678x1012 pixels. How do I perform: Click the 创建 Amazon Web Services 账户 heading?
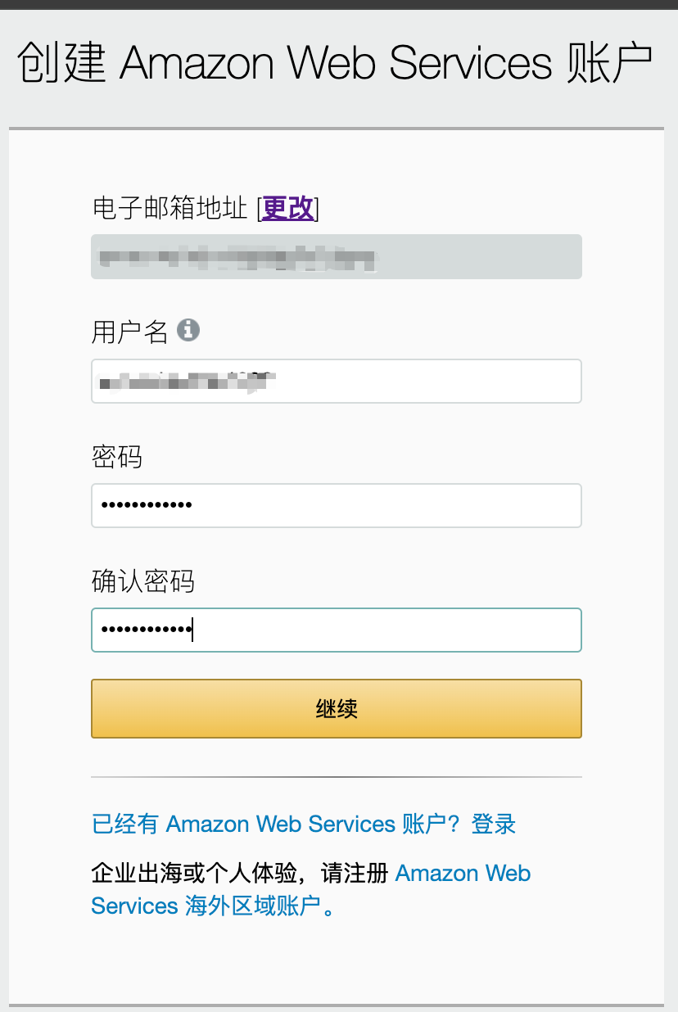click(x=334, y=63)
